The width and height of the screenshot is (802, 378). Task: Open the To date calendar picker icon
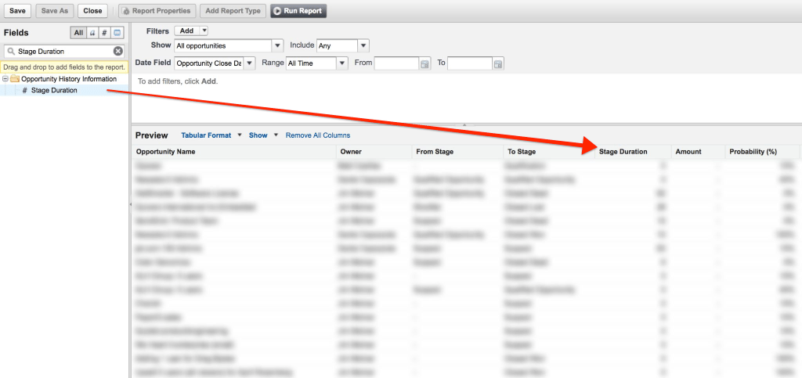tap(498, 64)
